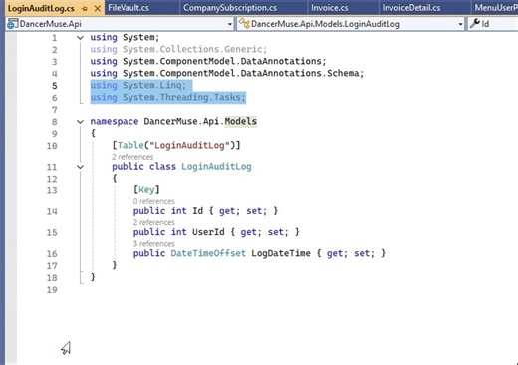Click the LoginAuditLog class name
The image size is (518, 365).
216,167
